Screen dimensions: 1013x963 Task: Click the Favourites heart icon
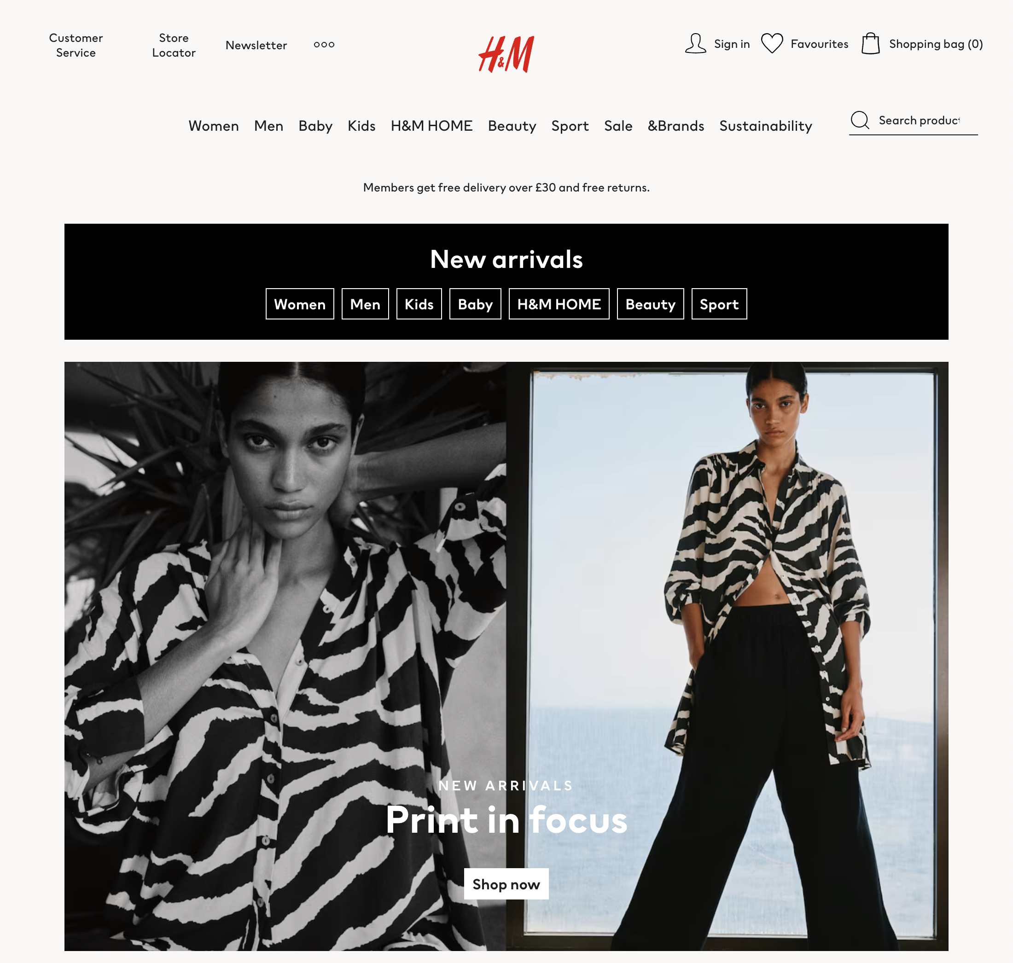772,44
